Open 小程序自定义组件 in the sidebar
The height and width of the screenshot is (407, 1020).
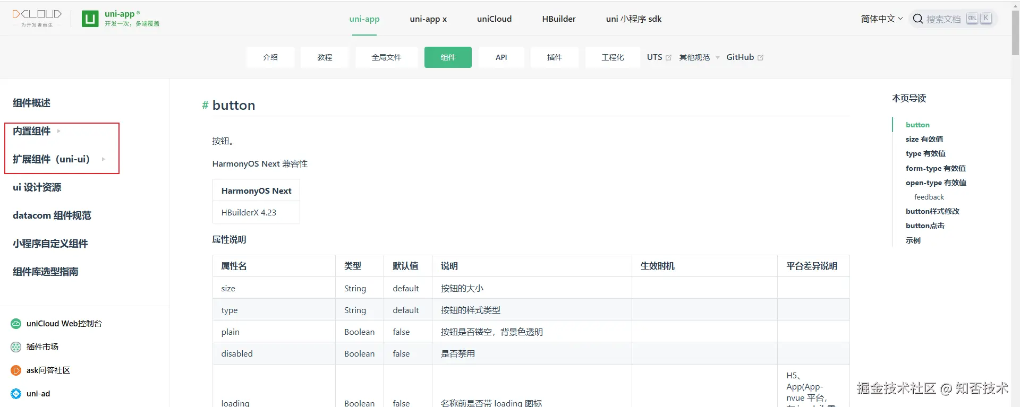click(50, 244)
